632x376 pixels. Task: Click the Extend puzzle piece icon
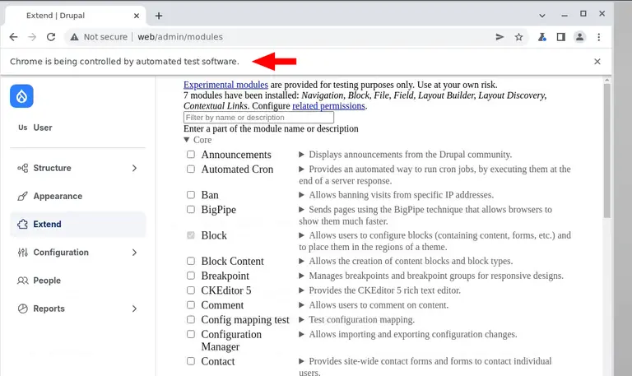[22, 224]
